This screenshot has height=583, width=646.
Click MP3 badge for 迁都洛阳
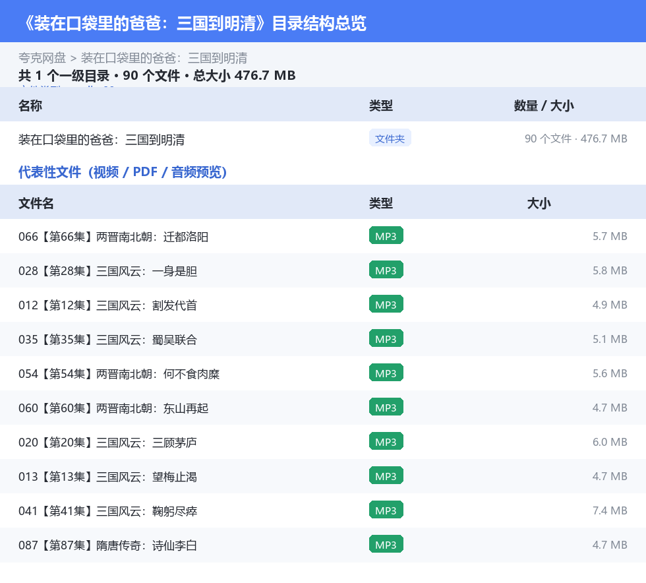[x=386, y=236]
